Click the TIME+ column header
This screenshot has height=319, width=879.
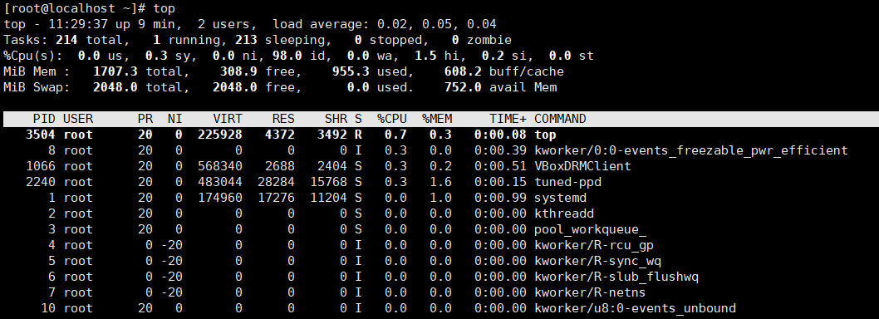click(508, 119)
